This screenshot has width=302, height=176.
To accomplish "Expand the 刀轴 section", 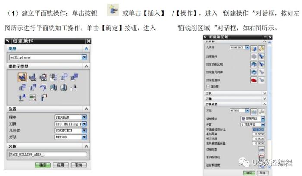I will 264,98.
